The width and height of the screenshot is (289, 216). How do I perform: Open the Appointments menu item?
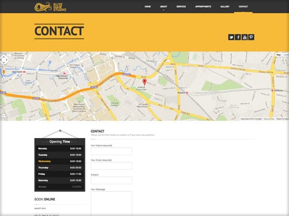click(x=203, y=7)
